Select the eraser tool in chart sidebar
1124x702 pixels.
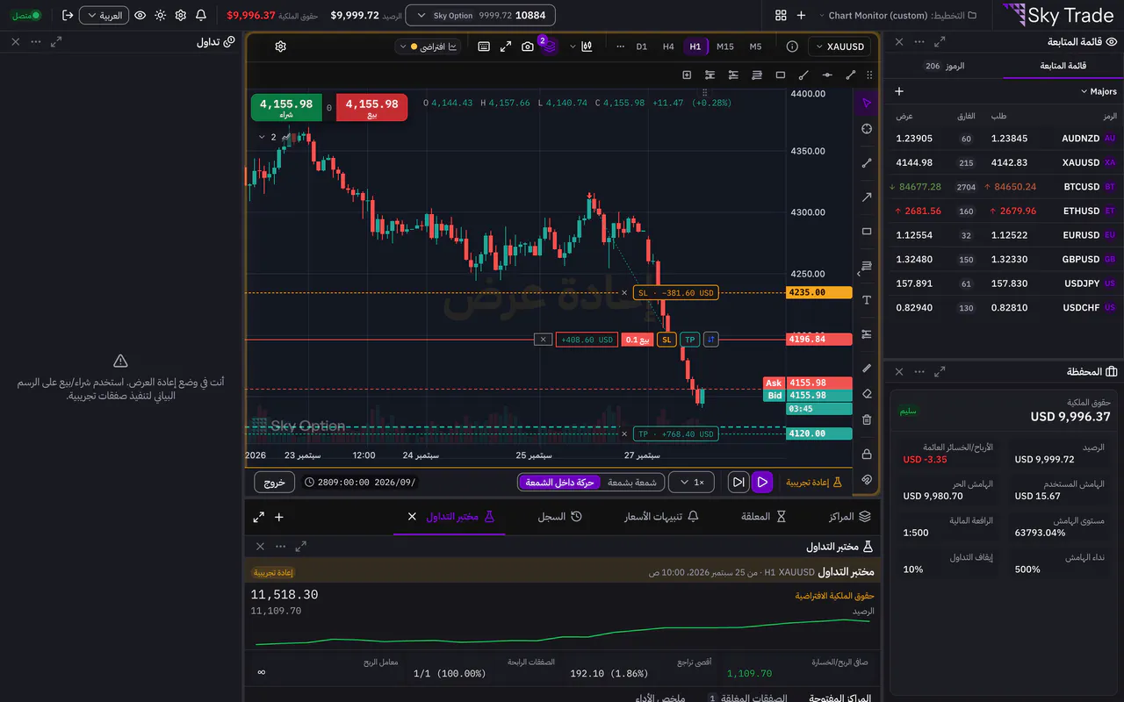tap(867, 394)
